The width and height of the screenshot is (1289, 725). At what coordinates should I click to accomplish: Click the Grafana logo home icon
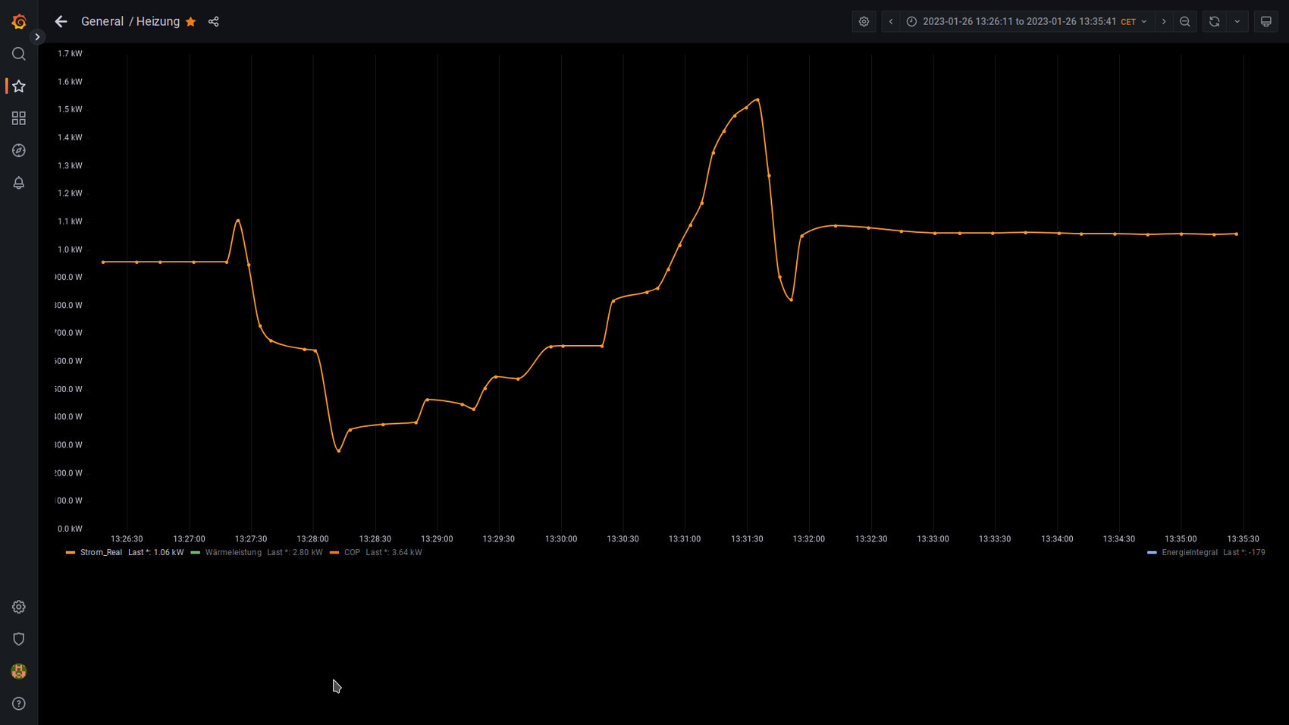pos(19,22)
